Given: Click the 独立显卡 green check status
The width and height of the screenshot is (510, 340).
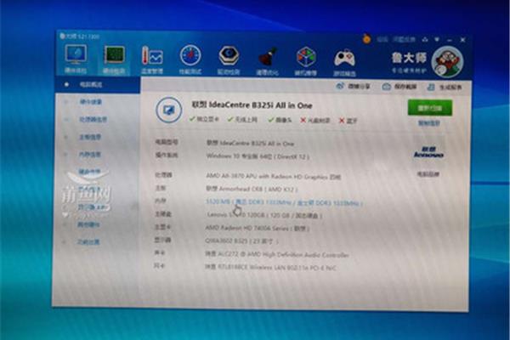Looking at the screenshot, I should tap(204, 119).
